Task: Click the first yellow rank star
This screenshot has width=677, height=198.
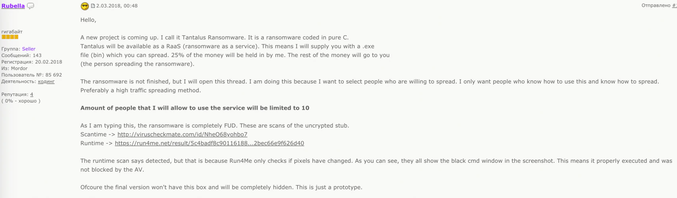Action: [4, 37]
